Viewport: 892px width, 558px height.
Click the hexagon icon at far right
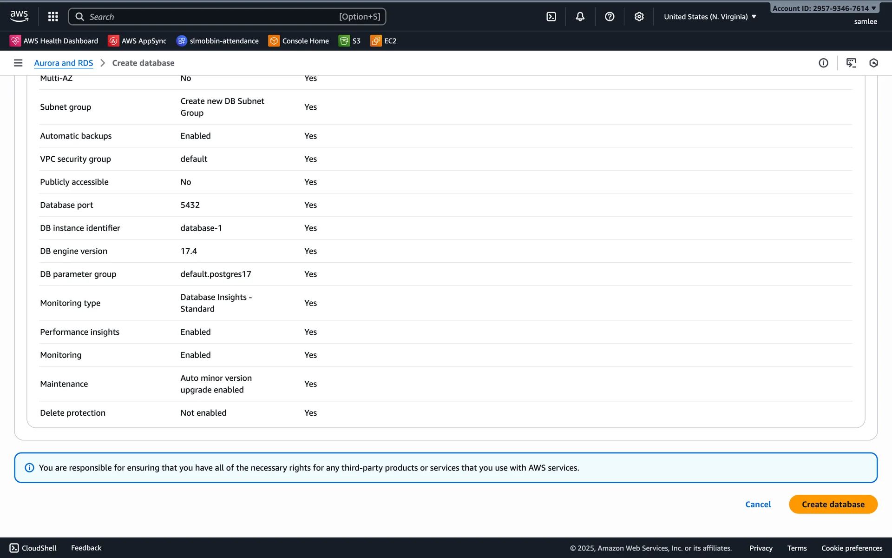pos(873,63)
